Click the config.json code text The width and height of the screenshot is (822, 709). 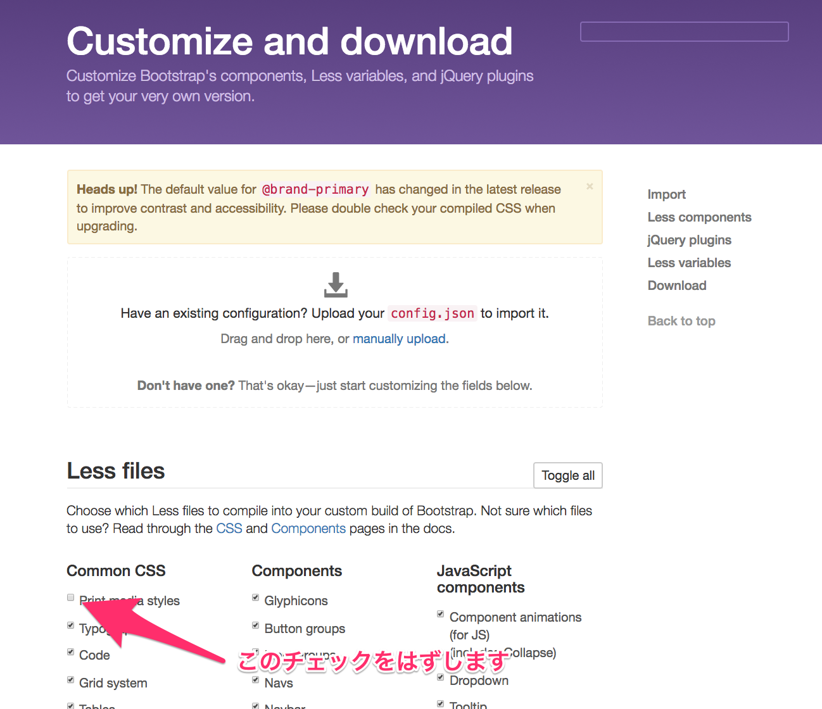click(433, 313)
